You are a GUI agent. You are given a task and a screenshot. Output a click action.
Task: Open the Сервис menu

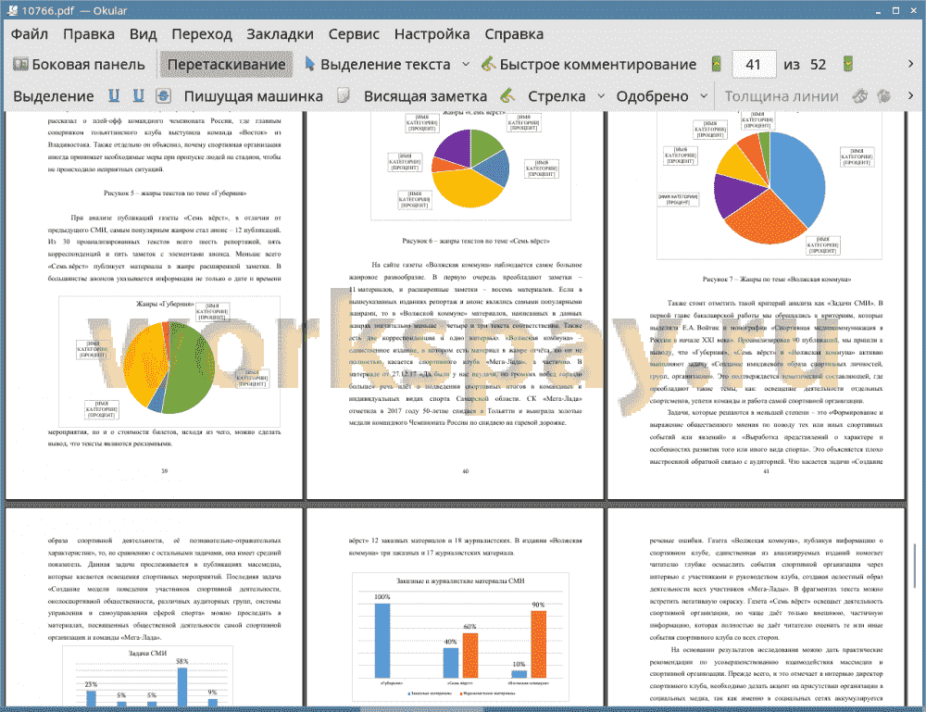354,34
